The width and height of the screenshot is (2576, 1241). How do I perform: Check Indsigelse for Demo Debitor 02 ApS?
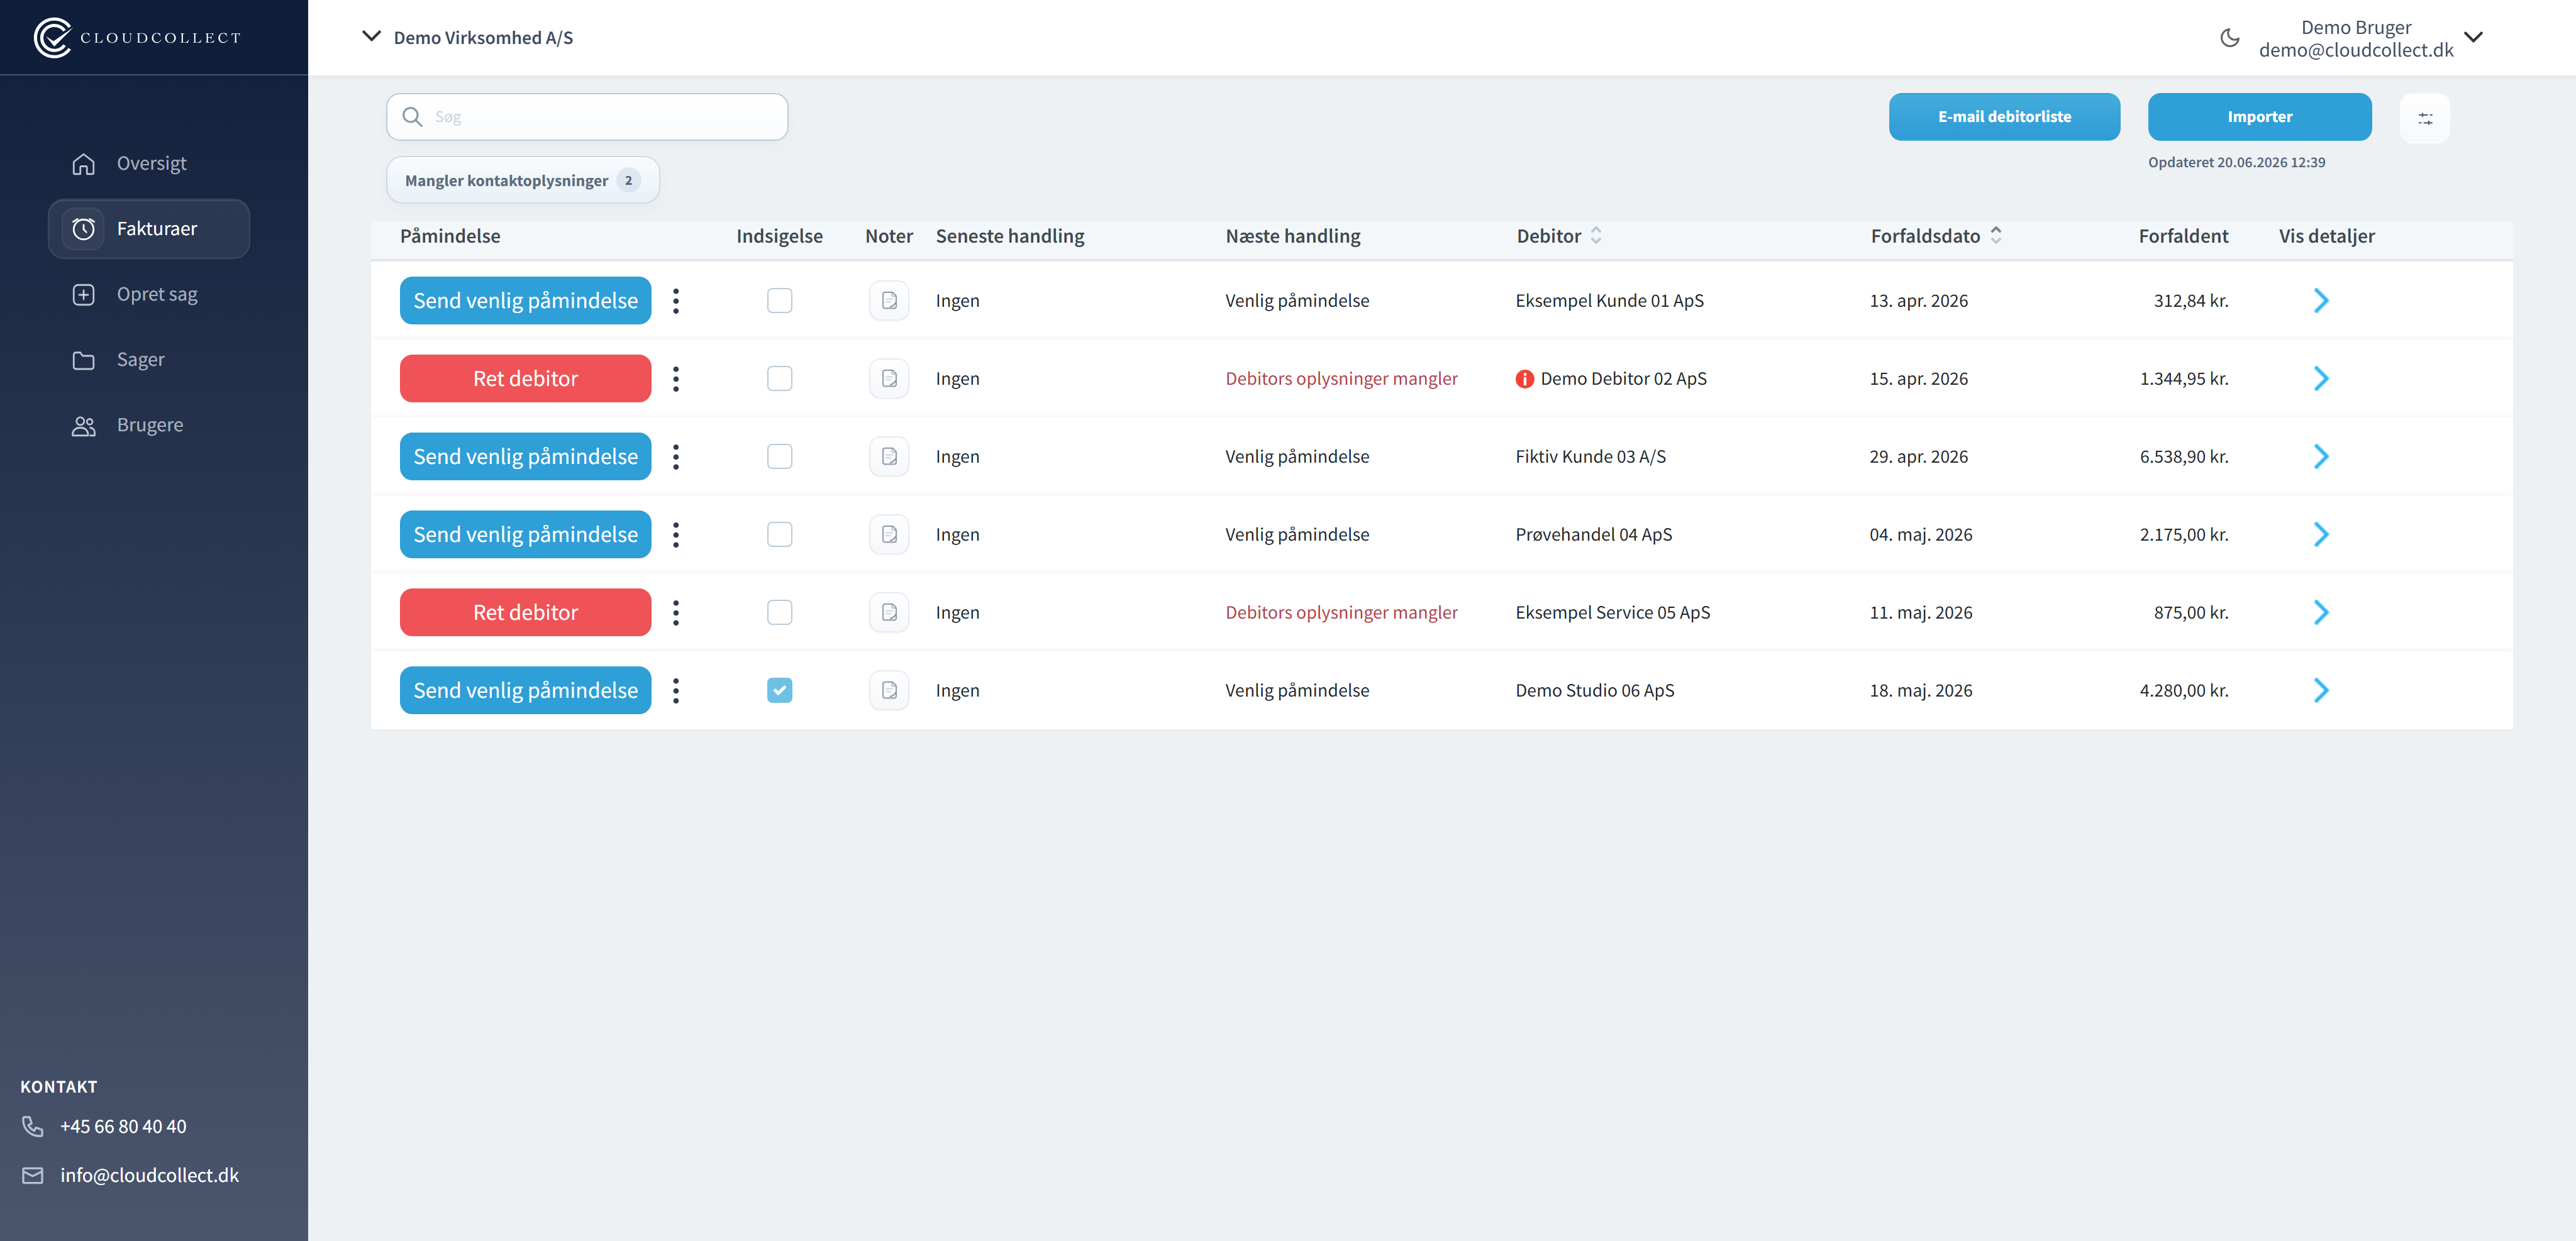click(779, 379)
